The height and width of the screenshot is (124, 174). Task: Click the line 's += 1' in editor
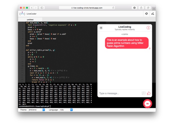point(33,61)
